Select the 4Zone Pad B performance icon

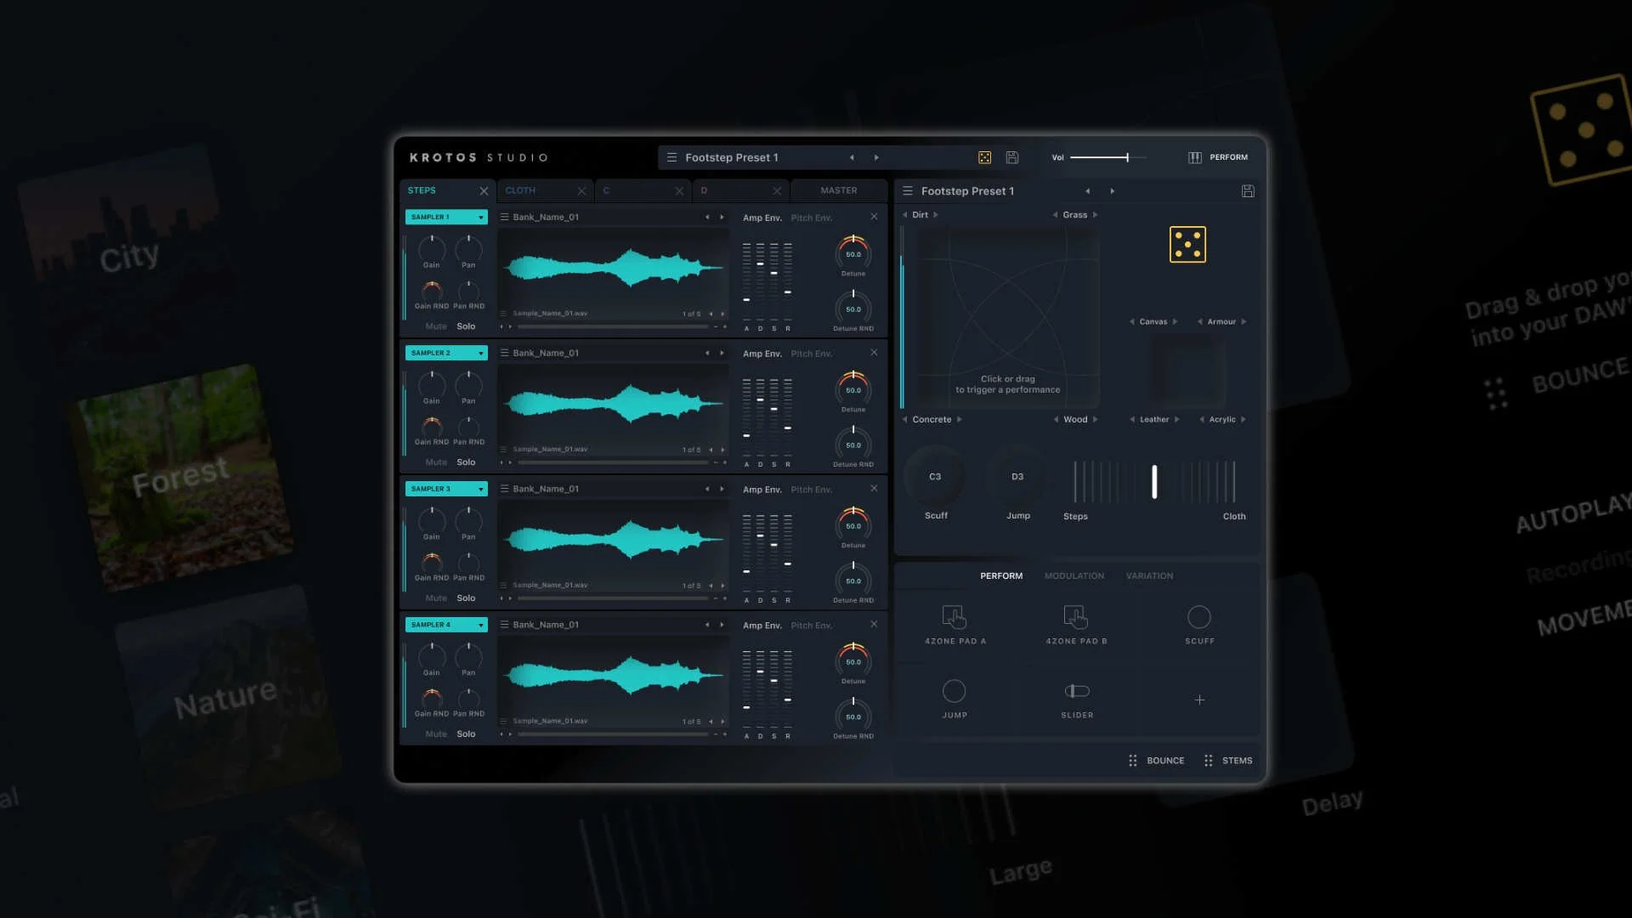pyautogui.click(x=1075, y=617)
